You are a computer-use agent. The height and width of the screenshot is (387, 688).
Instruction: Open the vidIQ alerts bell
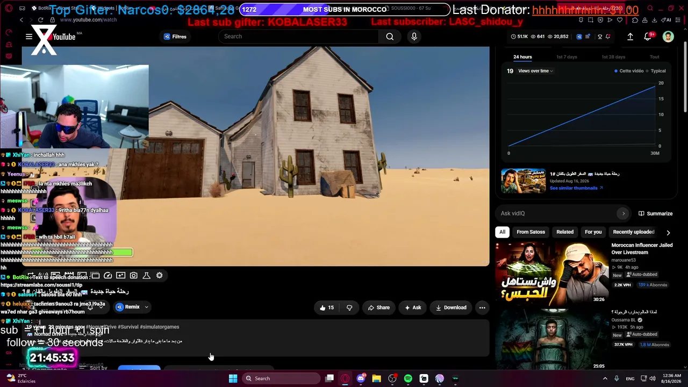pyautogui.click(x=608, y=37)
